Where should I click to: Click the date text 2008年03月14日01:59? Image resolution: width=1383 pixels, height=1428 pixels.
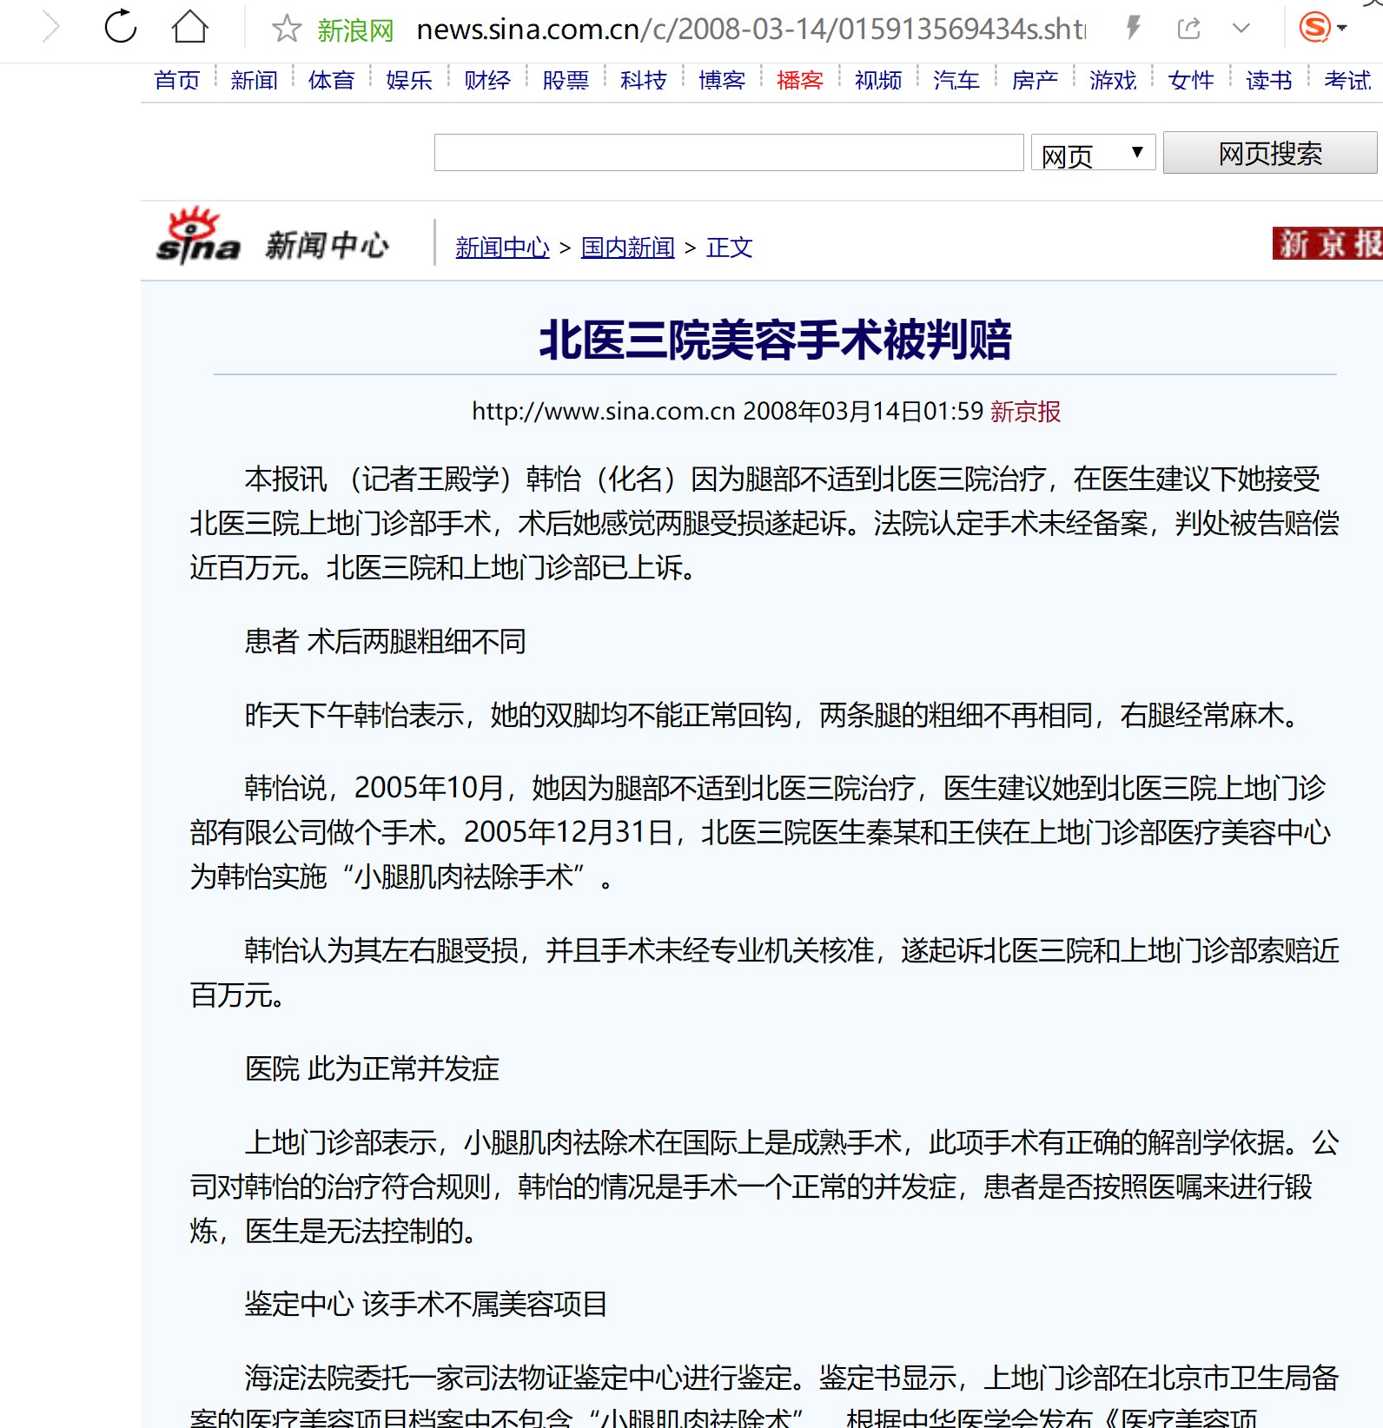(x=863, y=412)
